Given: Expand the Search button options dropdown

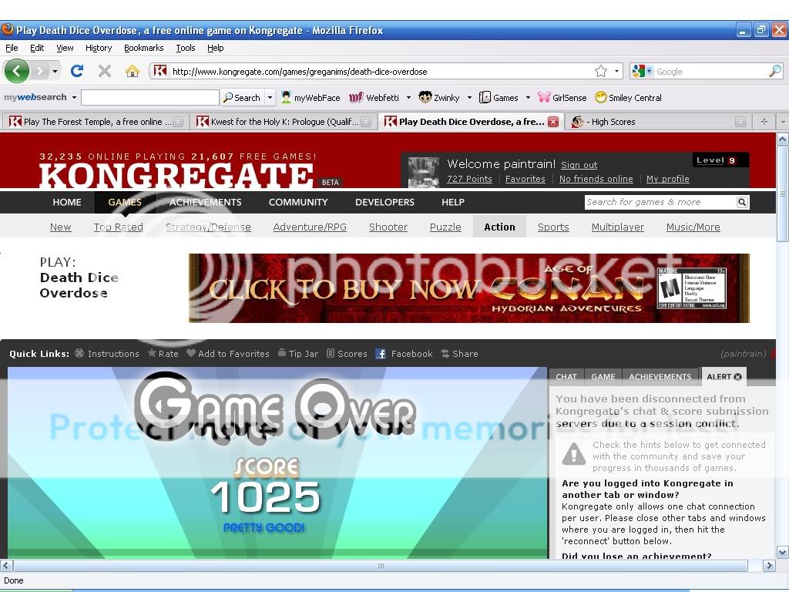Looking at the screenshot, I should (270, 98).
